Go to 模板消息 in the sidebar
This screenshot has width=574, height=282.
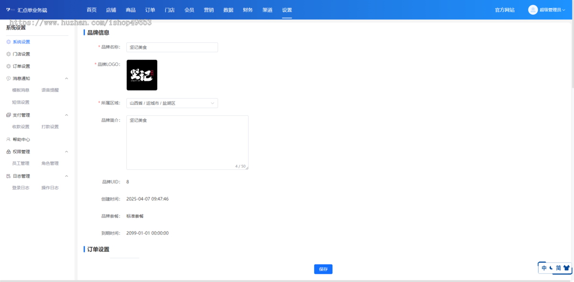[x=21, y=90]
